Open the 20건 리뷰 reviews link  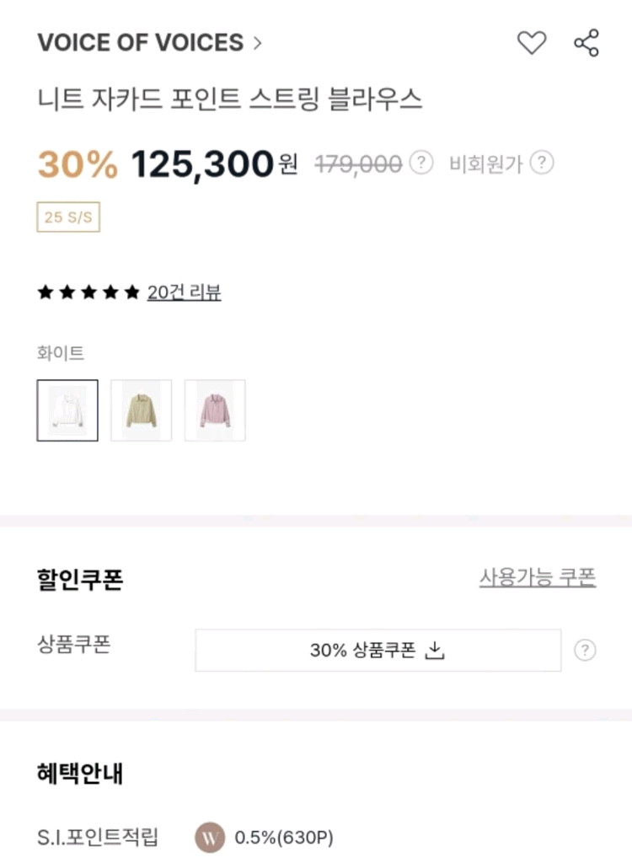click(184, 292)
